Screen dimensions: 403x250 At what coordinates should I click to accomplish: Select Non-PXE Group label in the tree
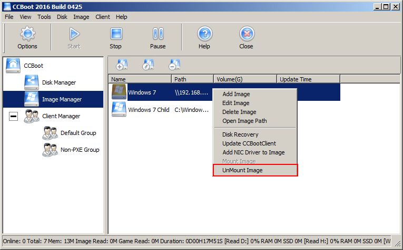pos(80,150)
